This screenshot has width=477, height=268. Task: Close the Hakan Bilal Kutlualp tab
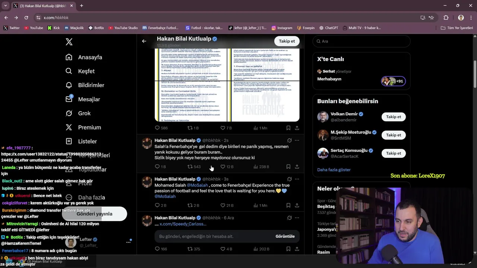point(72,6)
